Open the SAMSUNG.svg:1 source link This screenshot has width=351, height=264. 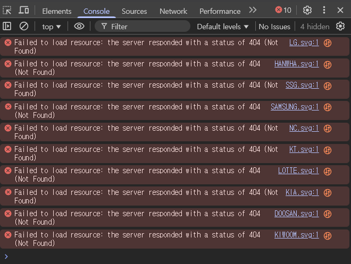[x=295, y=107]
